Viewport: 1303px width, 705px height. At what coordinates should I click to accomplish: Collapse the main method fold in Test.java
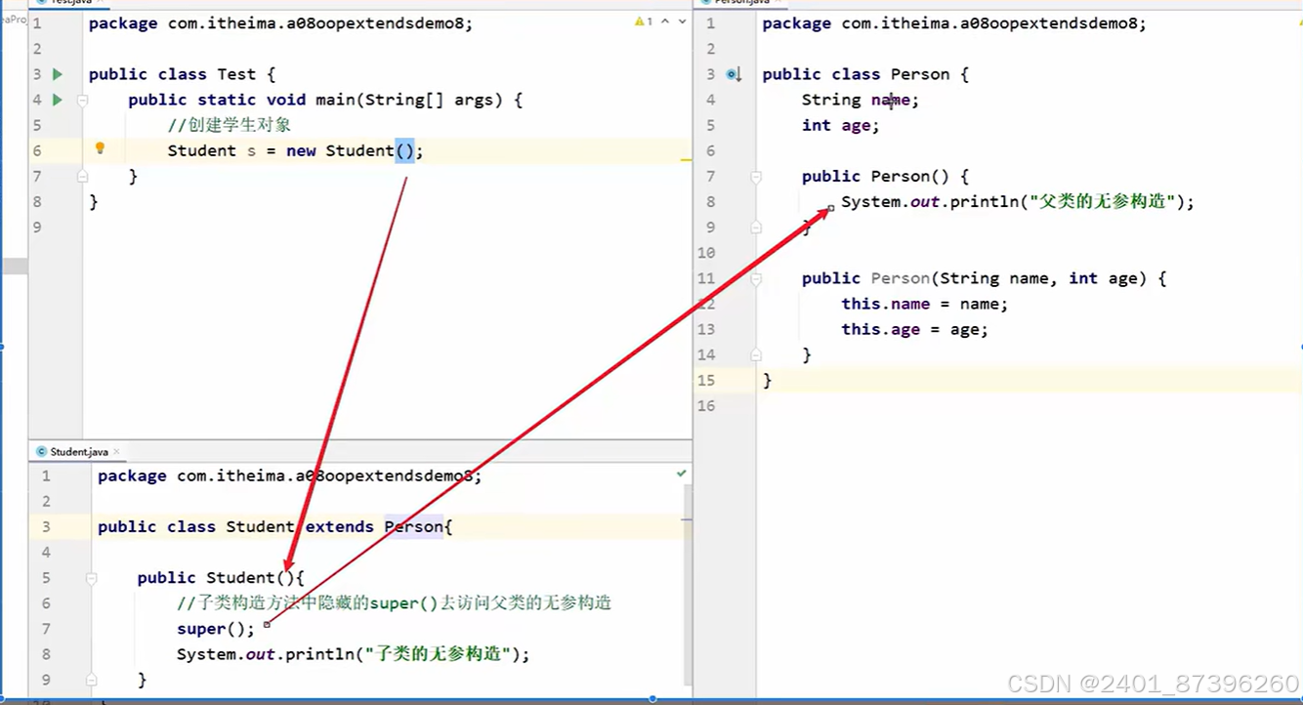point(82,100)
